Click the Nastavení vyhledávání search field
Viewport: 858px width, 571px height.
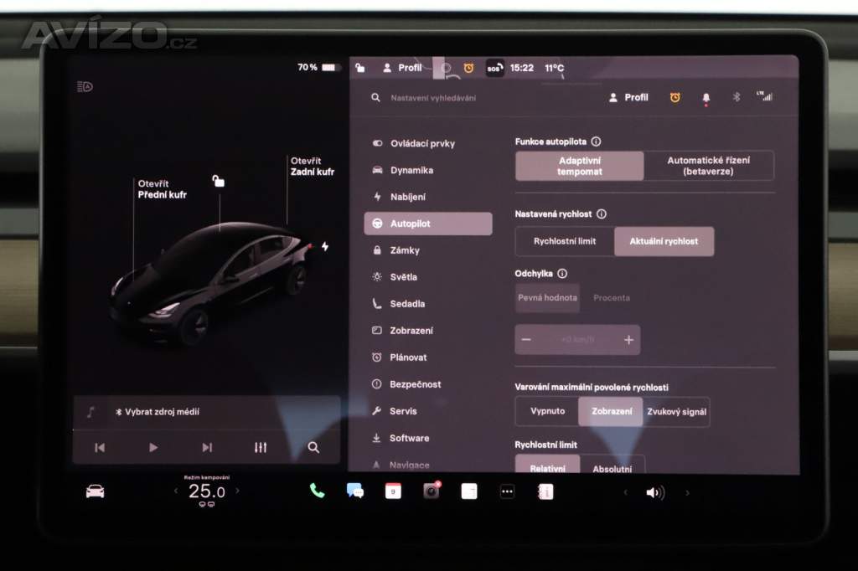(x=452, y=98)
